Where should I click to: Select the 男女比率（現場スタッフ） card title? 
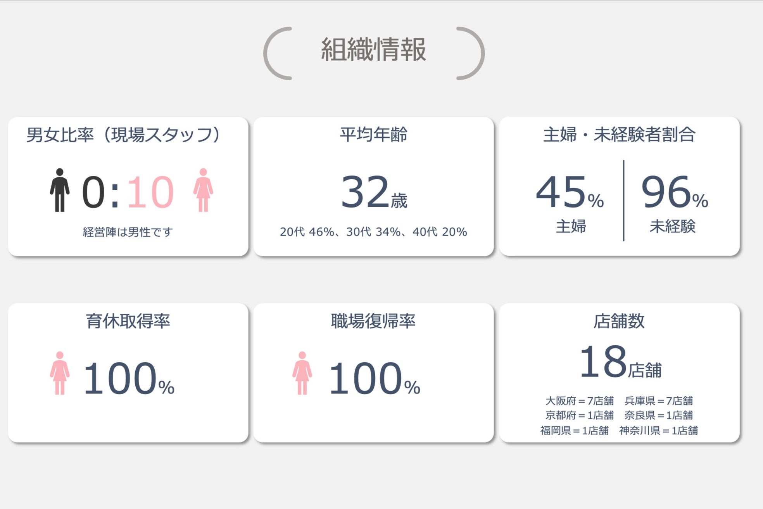point(123,135)
